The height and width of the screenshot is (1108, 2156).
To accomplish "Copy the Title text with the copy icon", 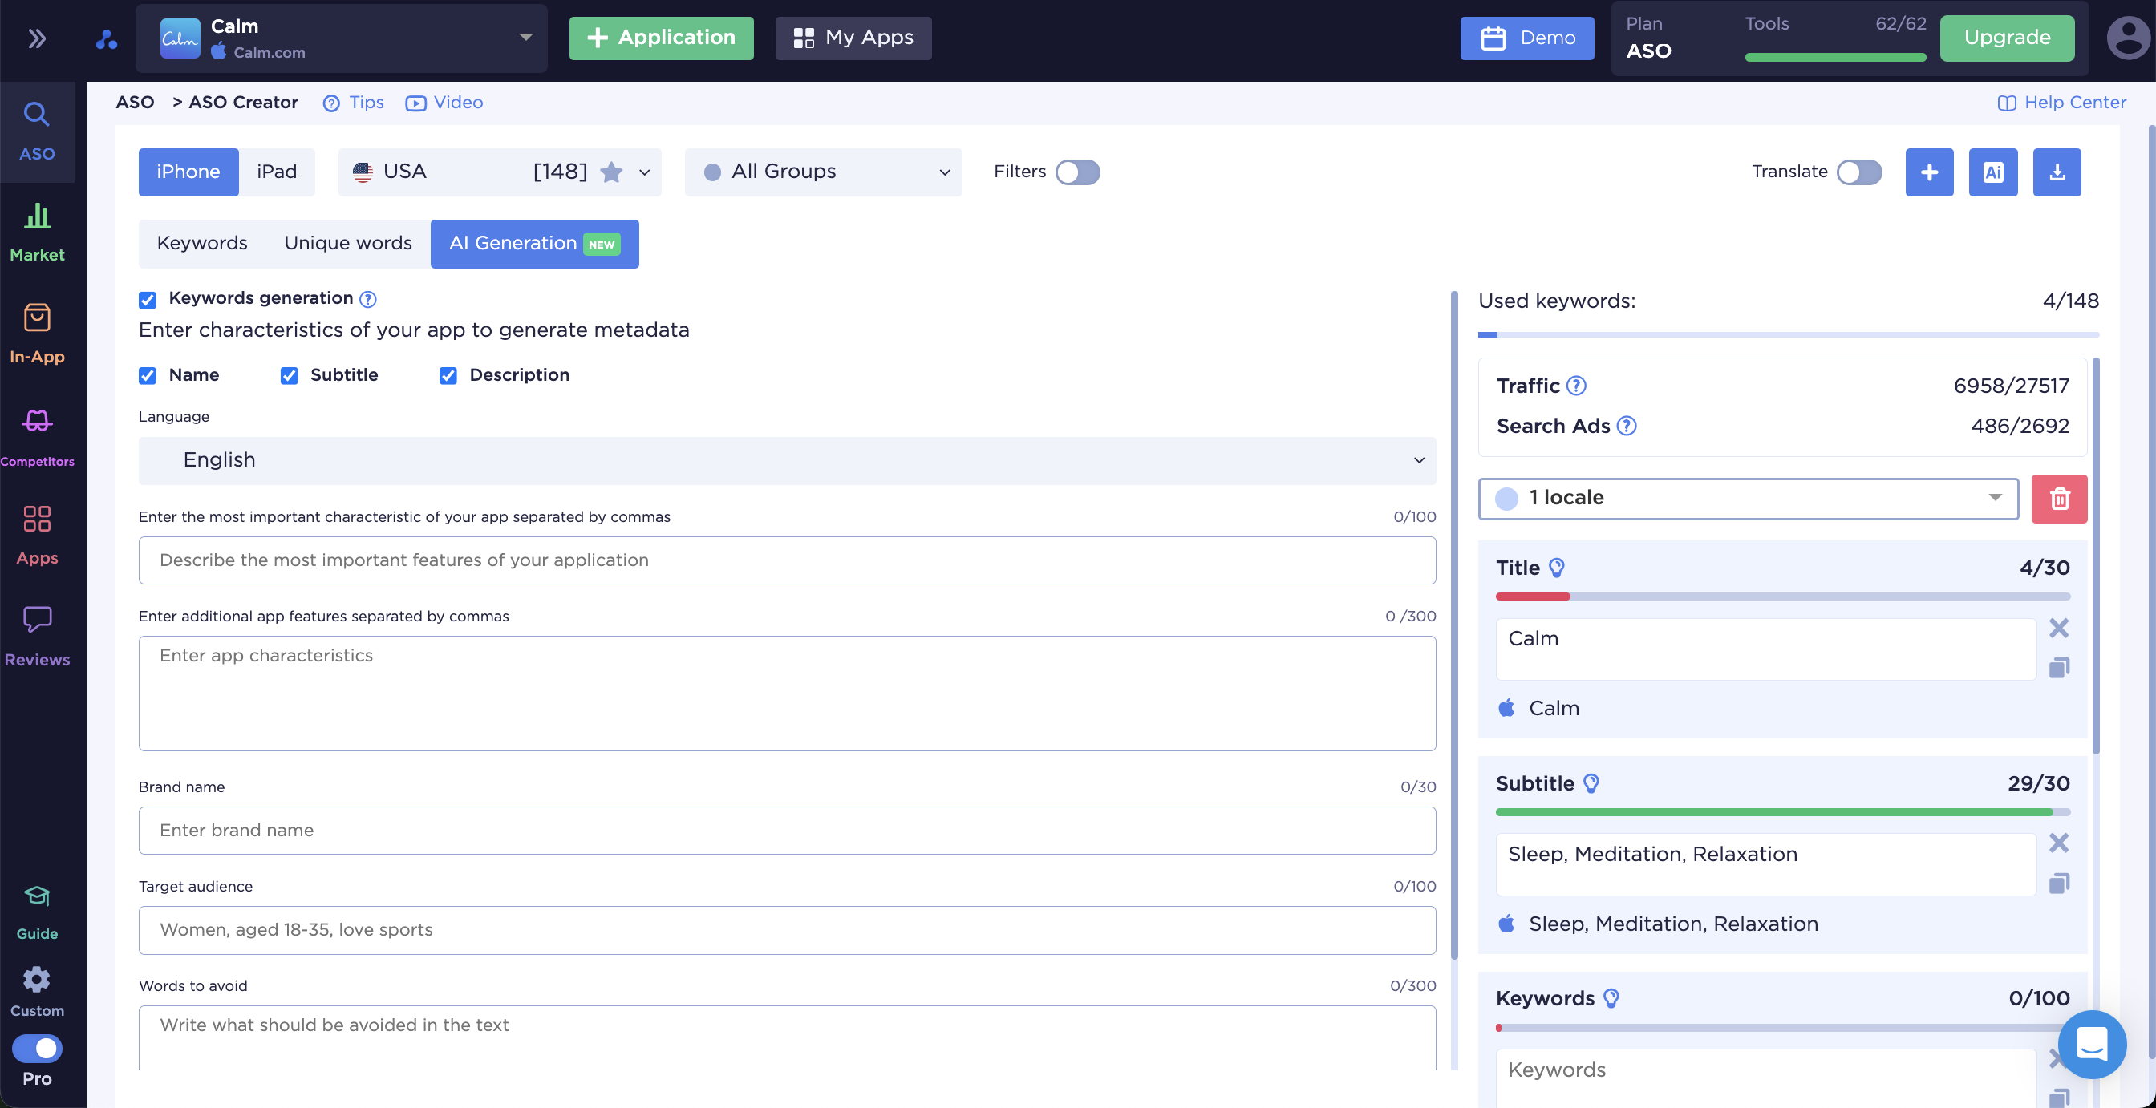I will [x=2059, y=667].
